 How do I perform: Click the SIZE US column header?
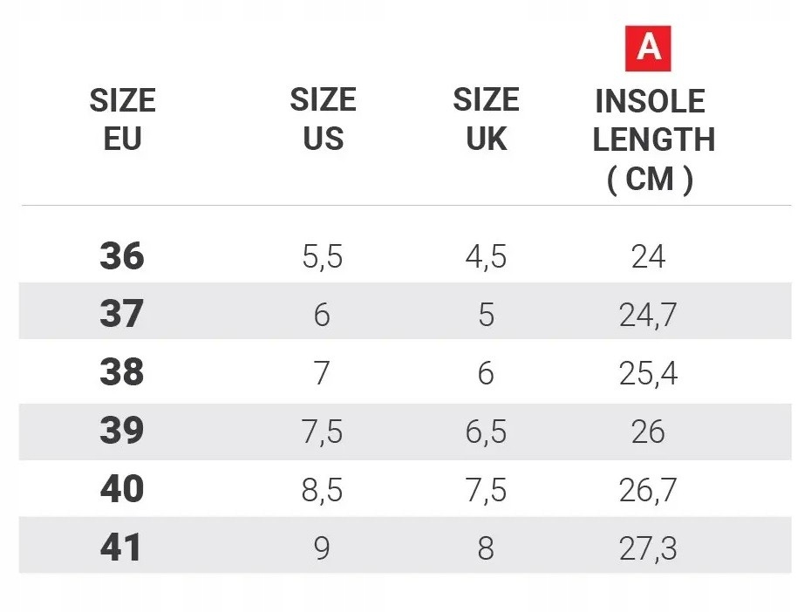tap(323, 119)
